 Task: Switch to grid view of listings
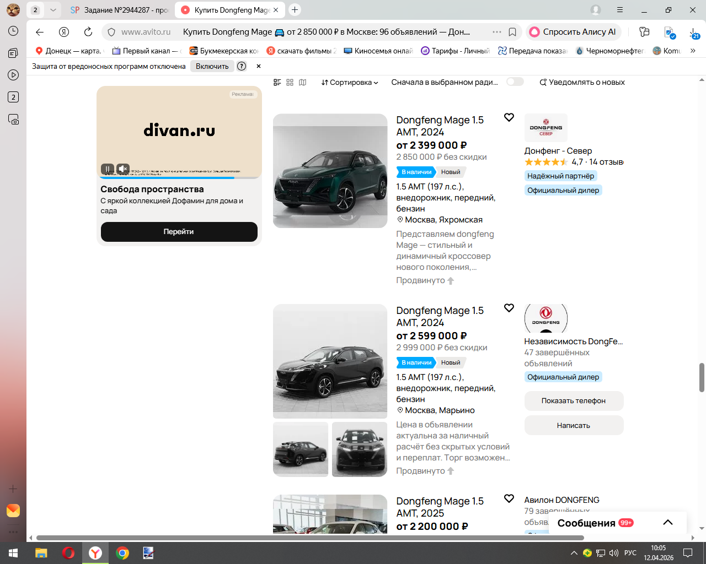(290, 82)
